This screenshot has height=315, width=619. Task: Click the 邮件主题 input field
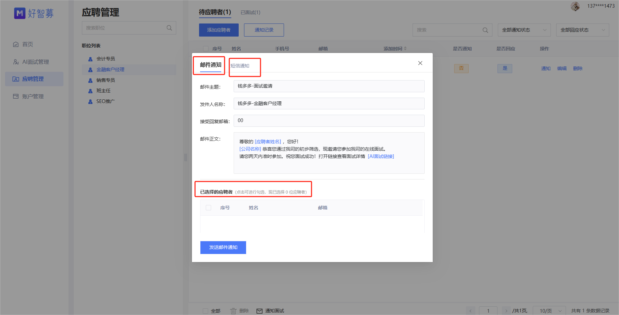point(329,86)
